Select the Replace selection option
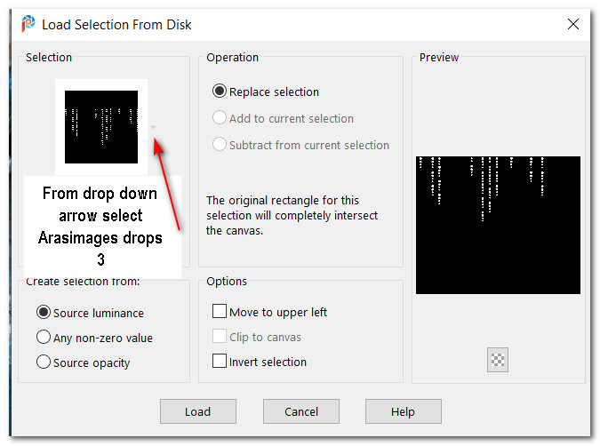The height and width of the screenshot is (446, 600). 220,92
